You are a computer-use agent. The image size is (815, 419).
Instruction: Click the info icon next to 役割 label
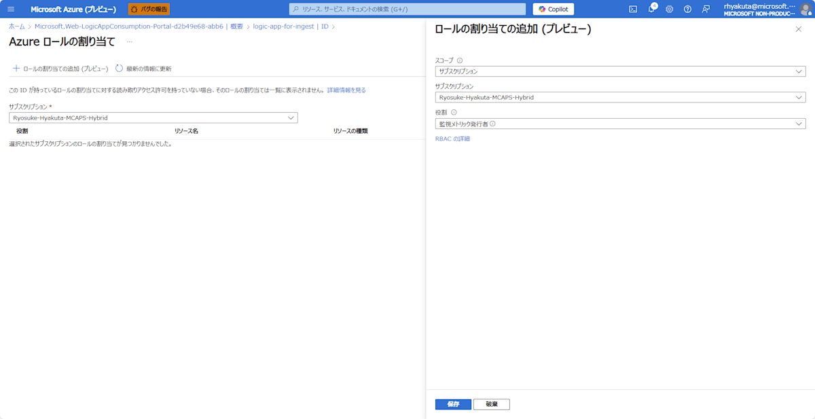tap(454, 113)
